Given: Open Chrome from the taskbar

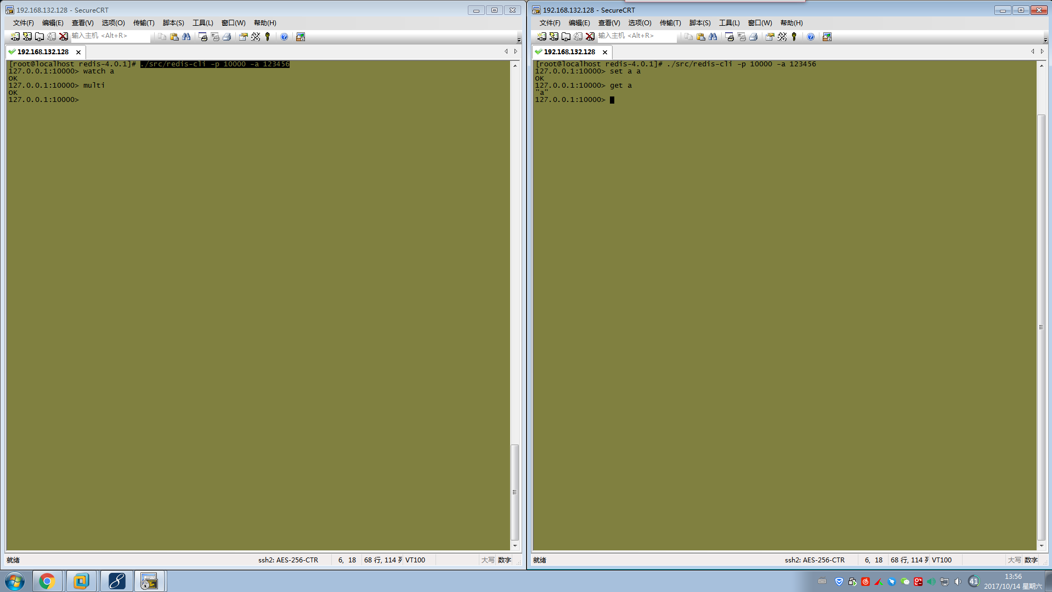Looking at the screenshot, I should pyautogui.click(x=47, y=581).
